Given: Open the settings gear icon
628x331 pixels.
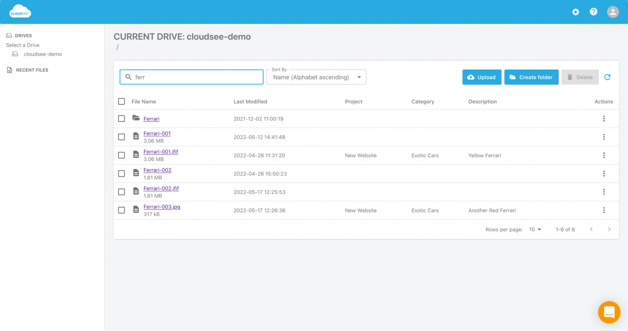Looking at the screenshot, I should [x=575, y=12].
